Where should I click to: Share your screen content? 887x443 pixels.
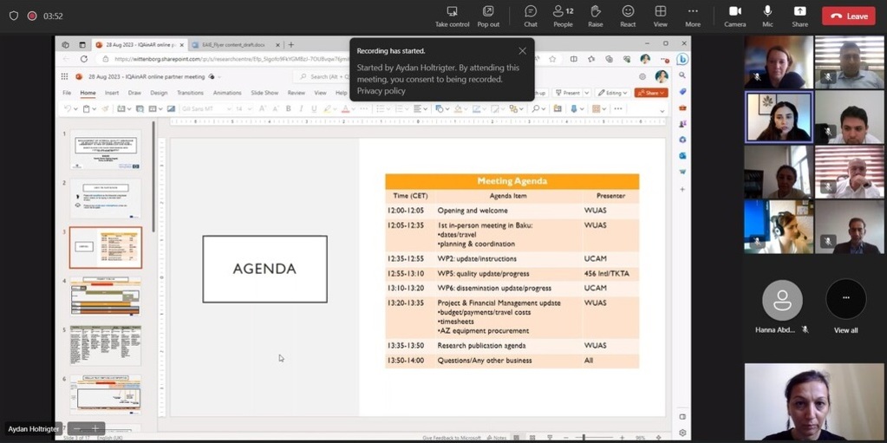coord(799,16)
